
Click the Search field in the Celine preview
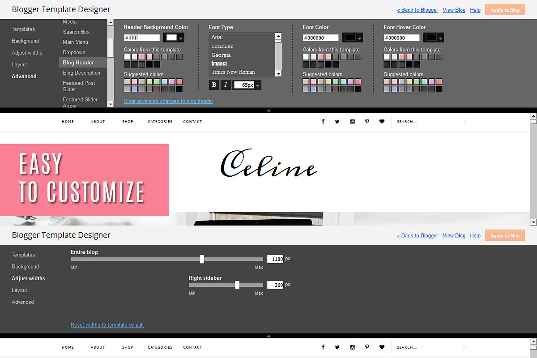coord(427,121)
